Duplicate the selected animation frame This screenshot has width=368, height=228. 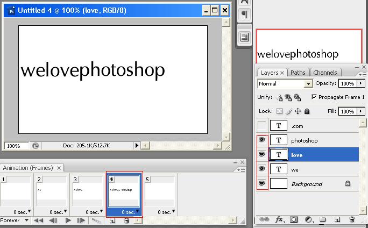(112, 220)
